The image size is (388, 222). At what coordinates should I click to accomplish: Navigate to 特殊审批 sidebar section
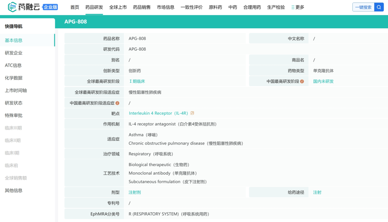click(x=14, y=115)
